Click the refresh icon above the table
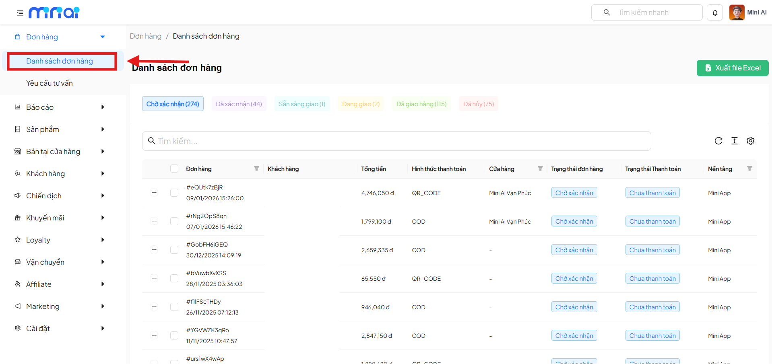 click(x=718, y=141)
